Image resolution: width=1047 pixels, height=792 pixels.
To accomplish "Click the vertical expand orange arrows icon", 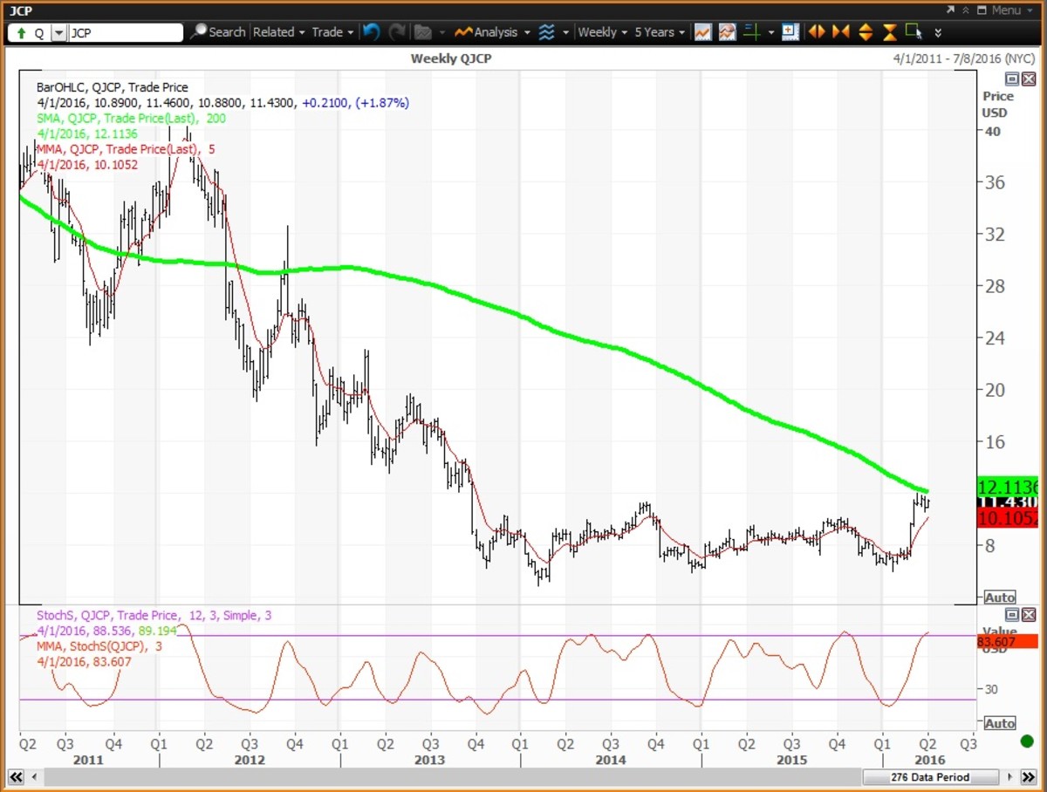I will point(866,32).
